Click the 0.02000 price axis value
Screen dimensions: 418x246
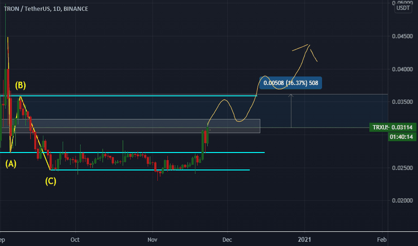click(x=402, y=200)
